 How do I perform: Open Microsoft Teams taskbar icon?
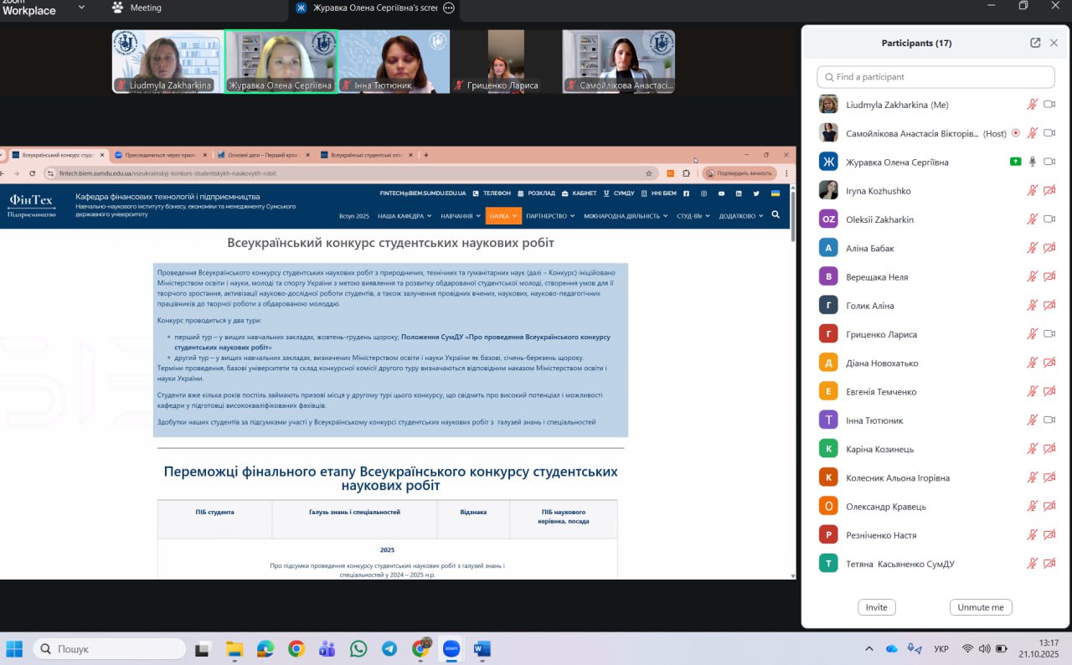point(327,649)
